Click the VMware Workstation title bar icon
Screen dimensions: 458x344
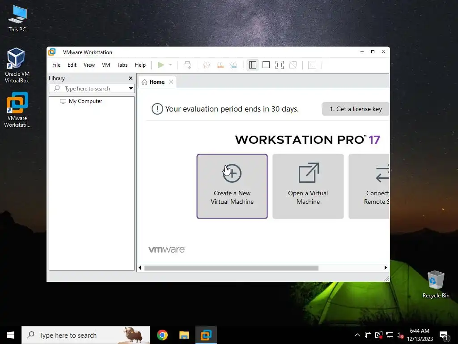tap(52, 52)
